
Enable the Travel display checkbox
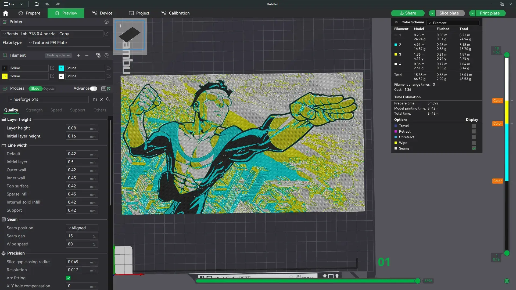[x=474, y=126]
